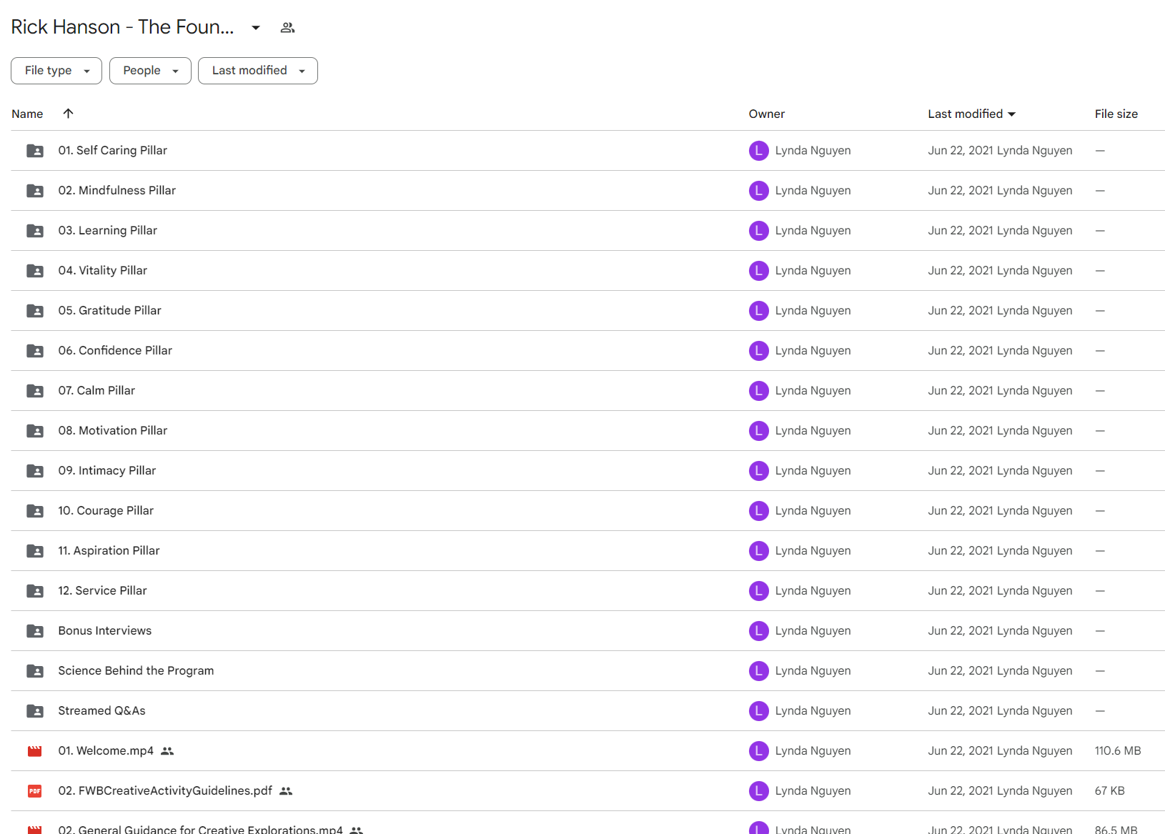Select the 01. Welcome.mp4 file name

(x=106, y=751)
